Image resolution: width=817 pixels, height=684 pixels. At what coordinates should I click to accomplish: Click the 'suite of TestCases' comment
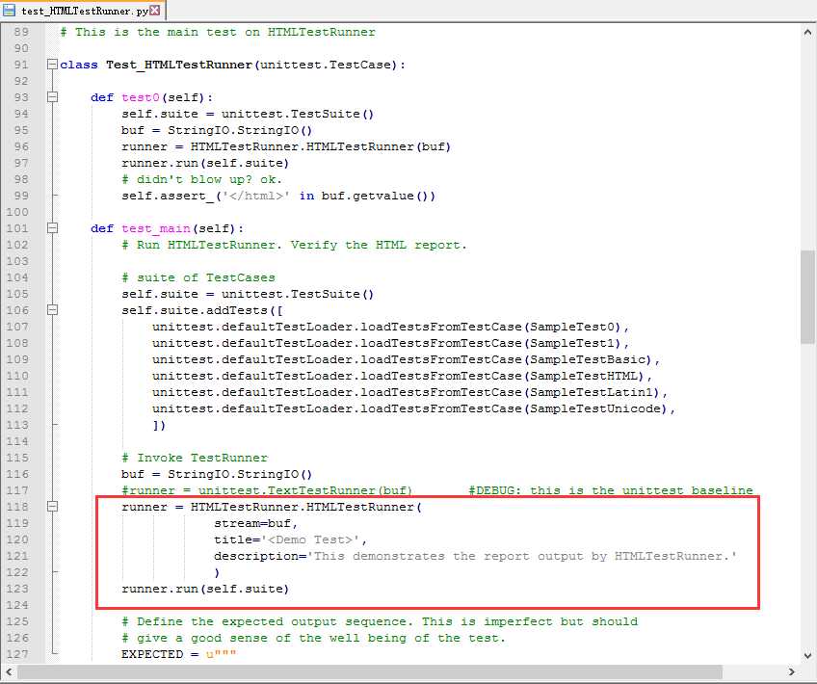198,277
